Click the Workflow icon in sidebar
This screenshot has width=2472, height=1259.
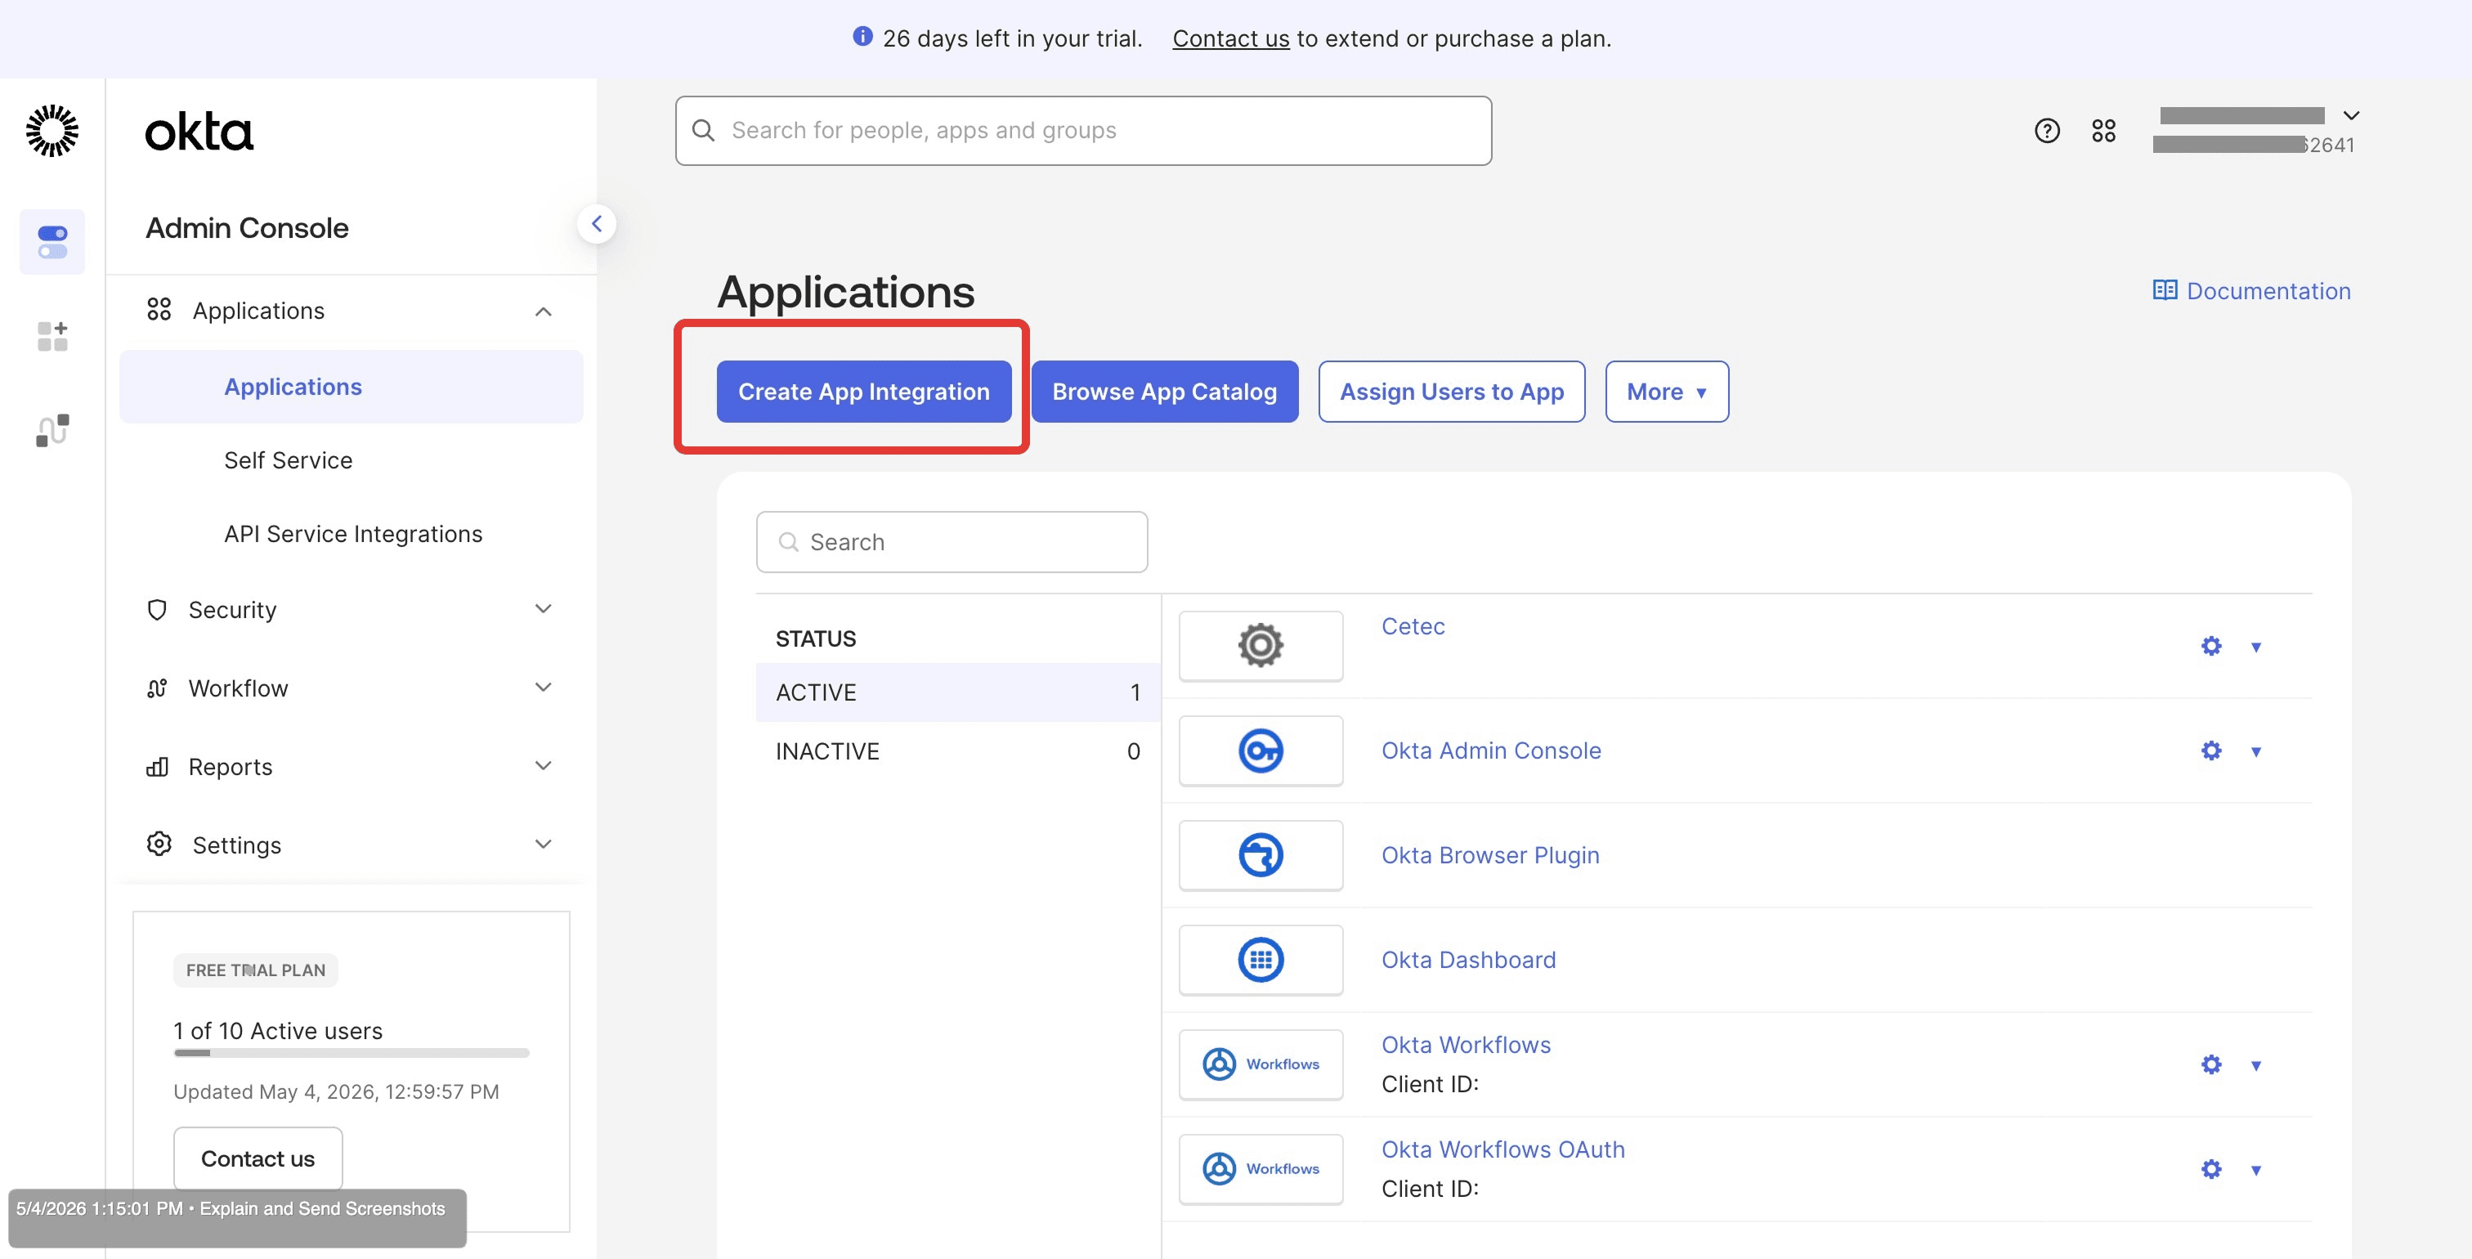pos(158,688)
